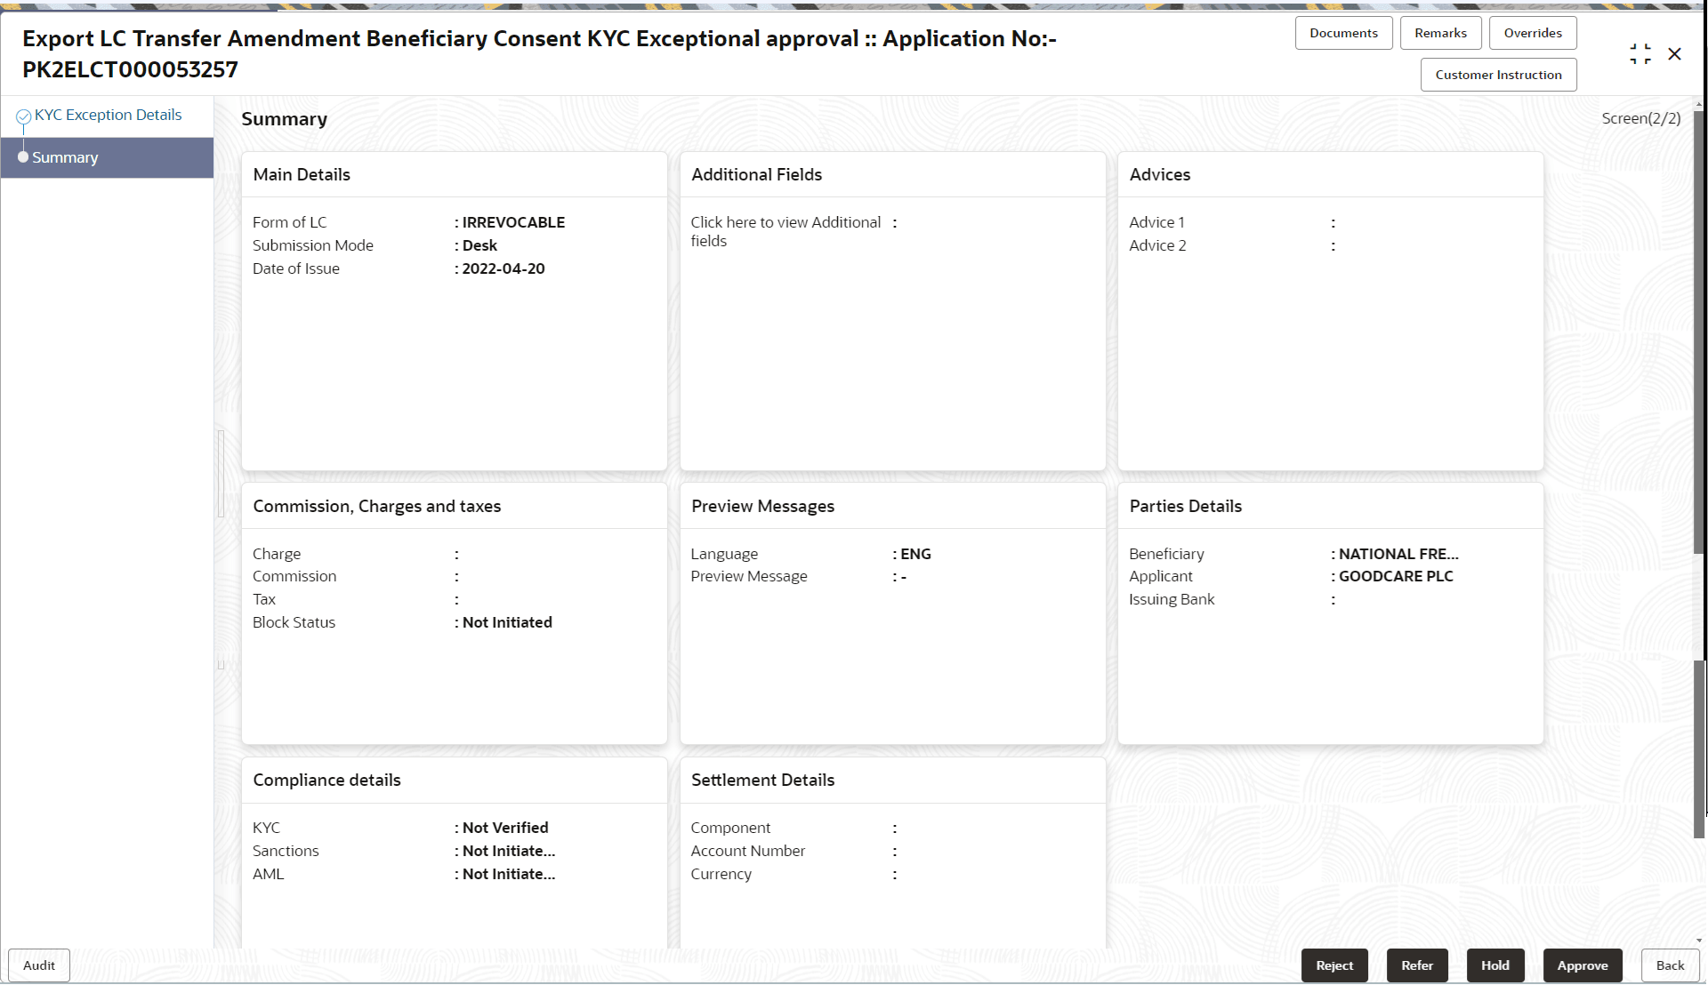Click Back to return to previous screen
Screen dimensions: 1708x985
pos(1670,965)
